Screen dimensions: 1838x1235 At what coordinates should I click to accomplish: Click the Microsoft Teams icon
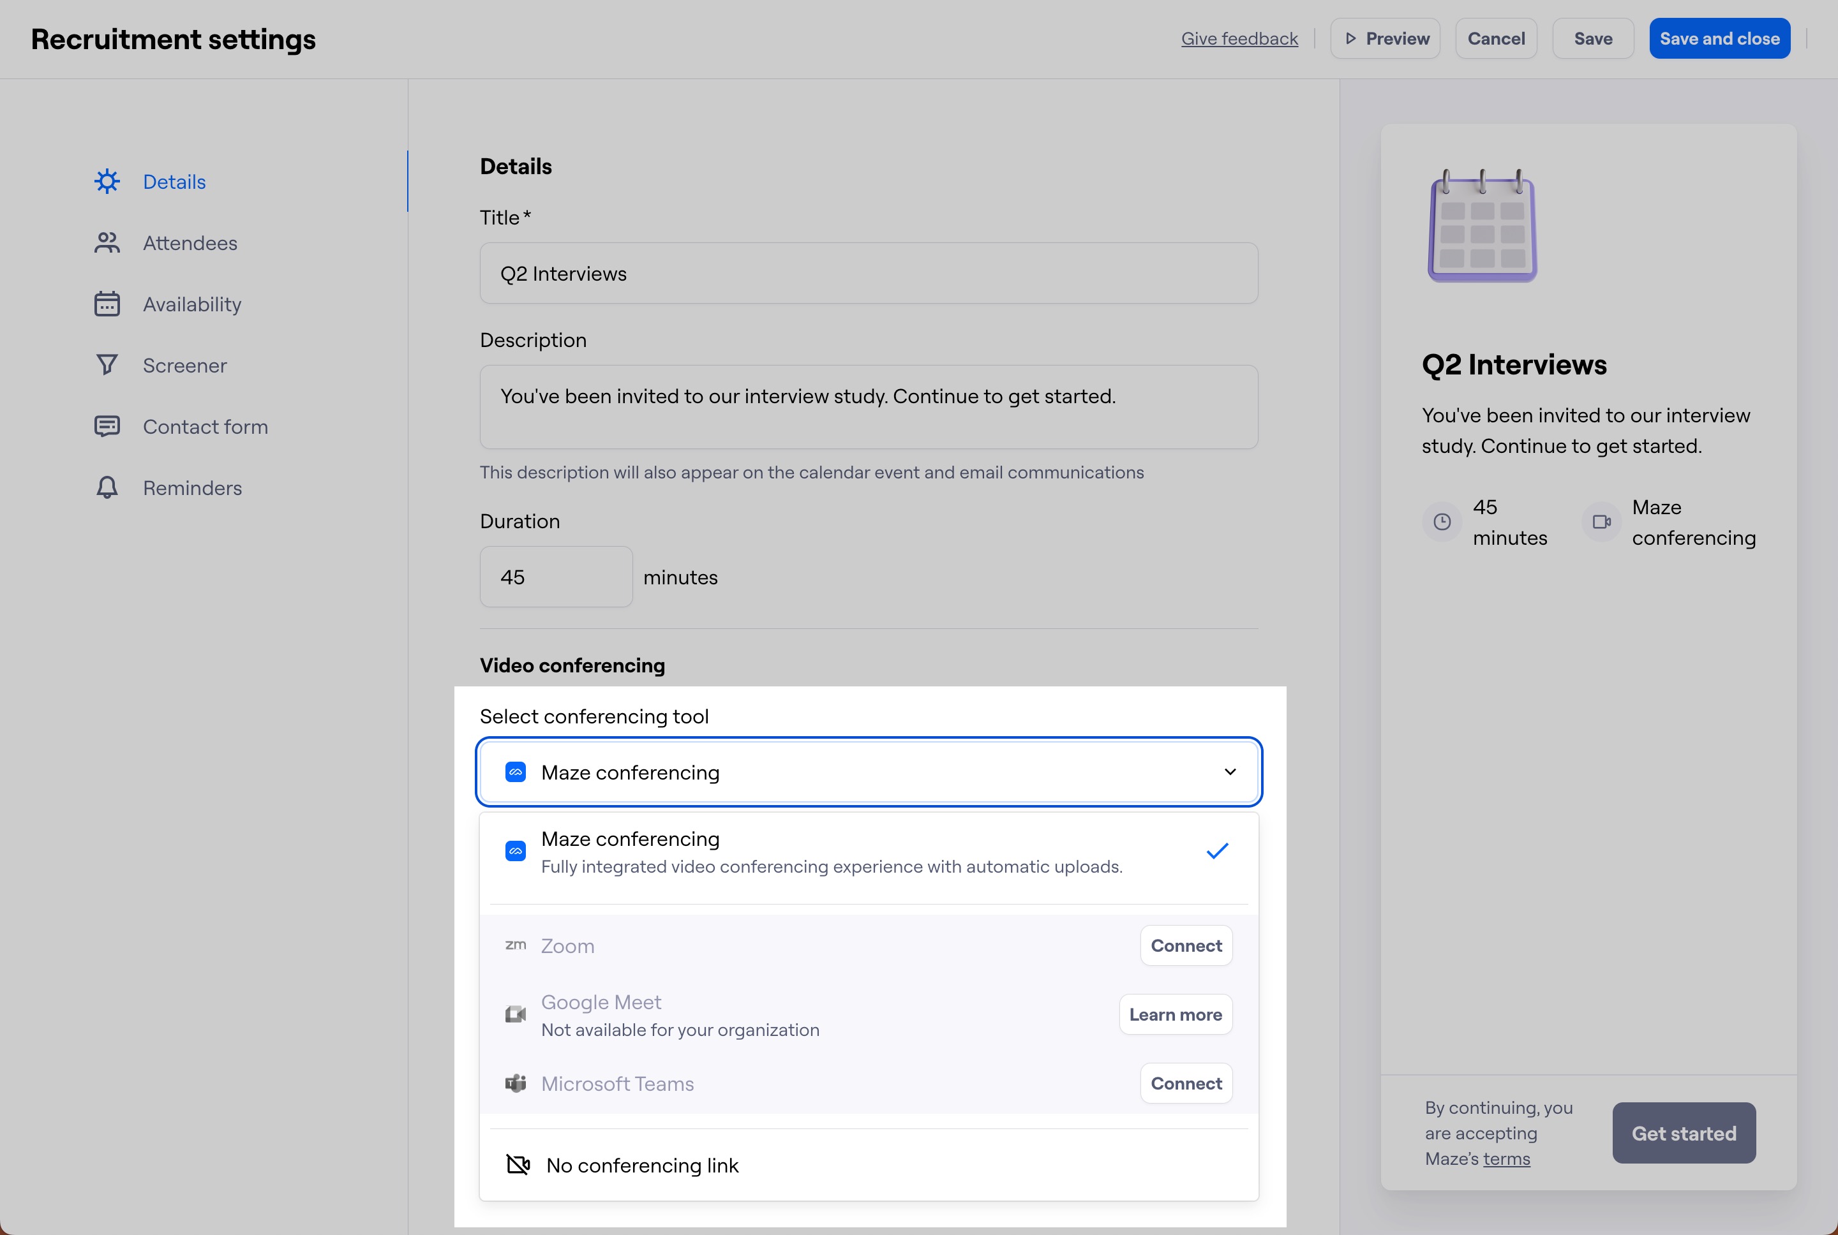coord(516,1083)
